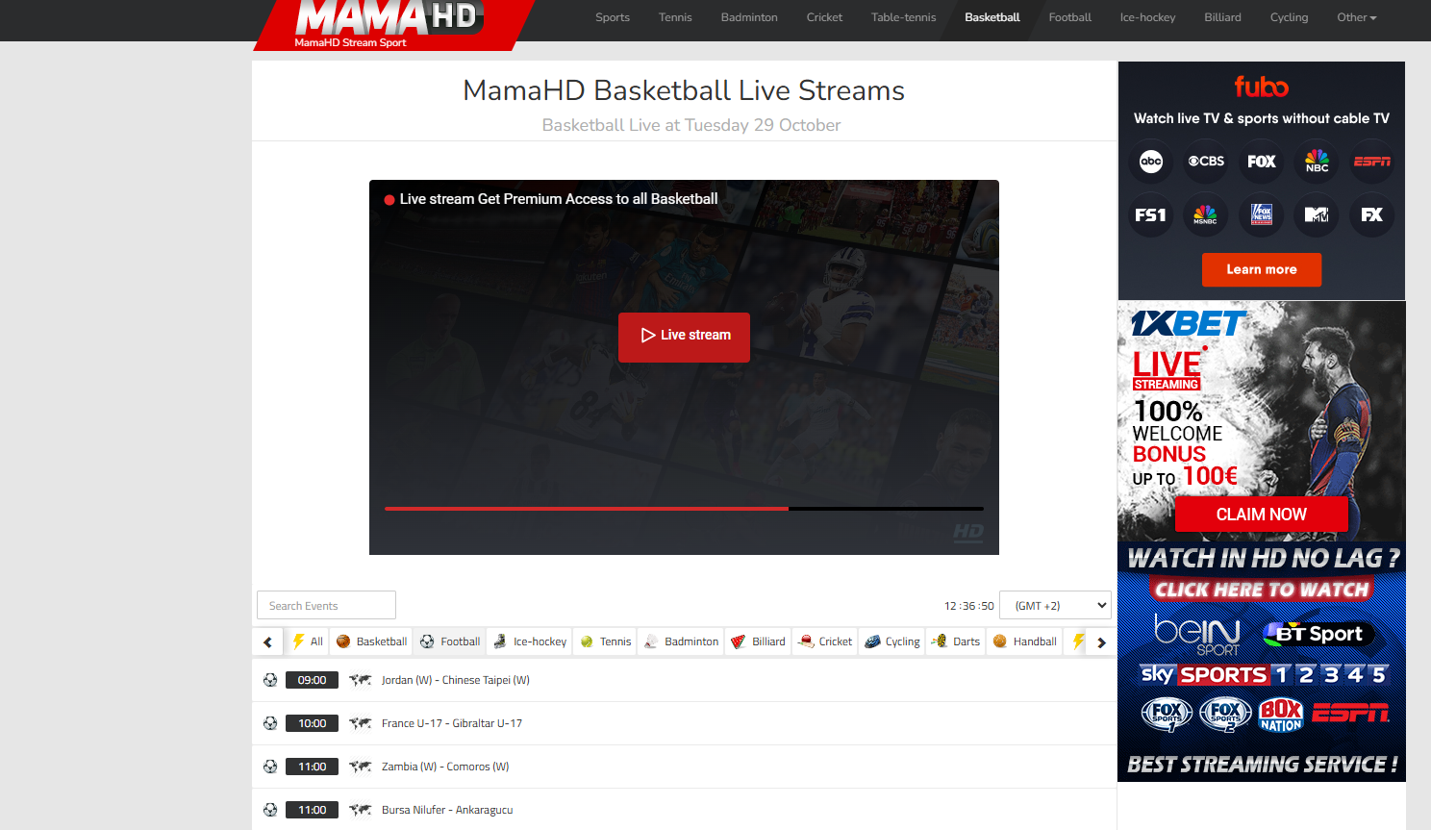Go to Table-tennis in top navigation
Viewport: 1431px width, 830px height.
pos(903,17)
